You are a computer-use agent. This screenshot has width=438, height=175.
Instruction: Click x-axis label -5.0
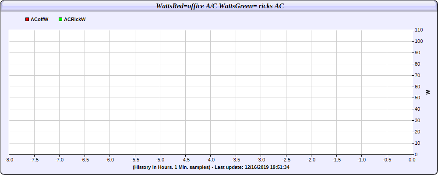click(x=160, y=160)
